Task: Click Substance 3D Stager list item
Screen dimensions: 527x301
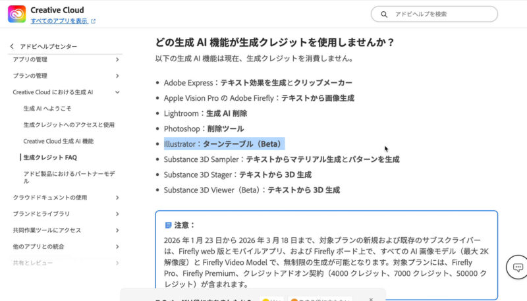Action: click(x=238, y=175)
